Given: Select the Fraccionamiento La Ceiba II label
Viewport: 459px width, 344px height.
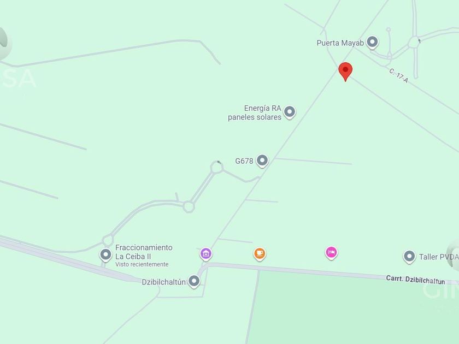Looking at the screenshot, I should pyautogui.click(x=144, y=252).
